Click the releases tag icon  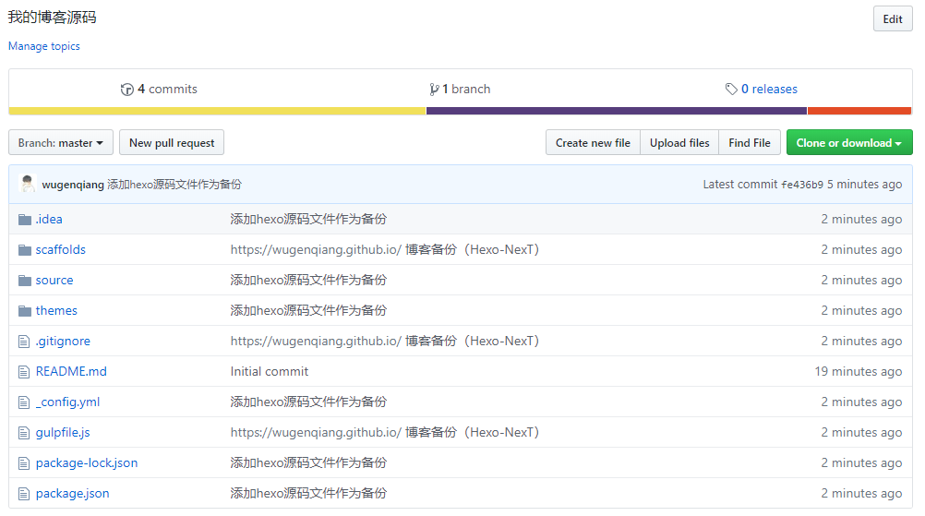pos(731,90)
